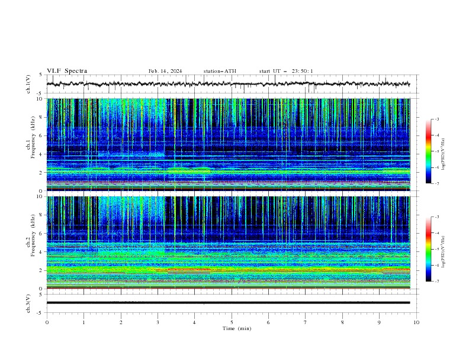Click the "start UT = 23:50:1" text
Viewport: 469px width, 362px height.
click(286, 71)
